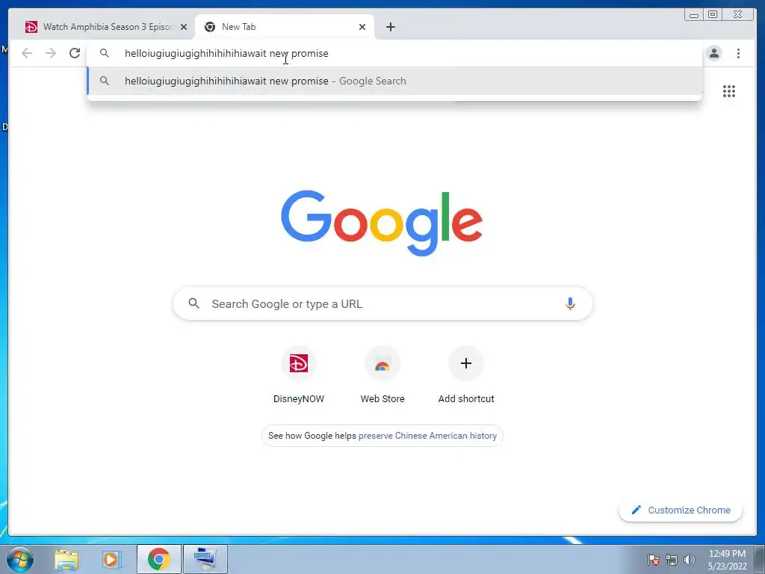Restore down the Chrome window

point(713,15)
